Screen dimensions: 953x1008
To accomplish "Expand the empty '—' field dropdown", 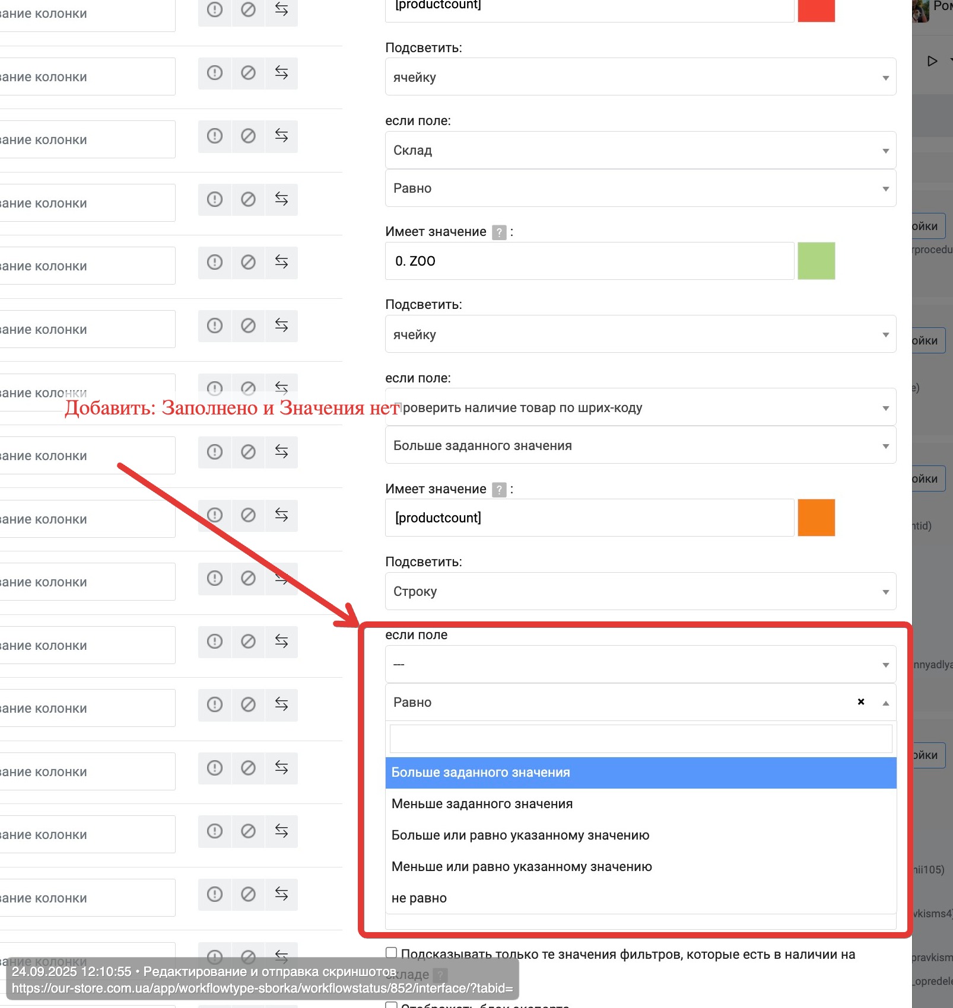I will click(x=640, y=664).
